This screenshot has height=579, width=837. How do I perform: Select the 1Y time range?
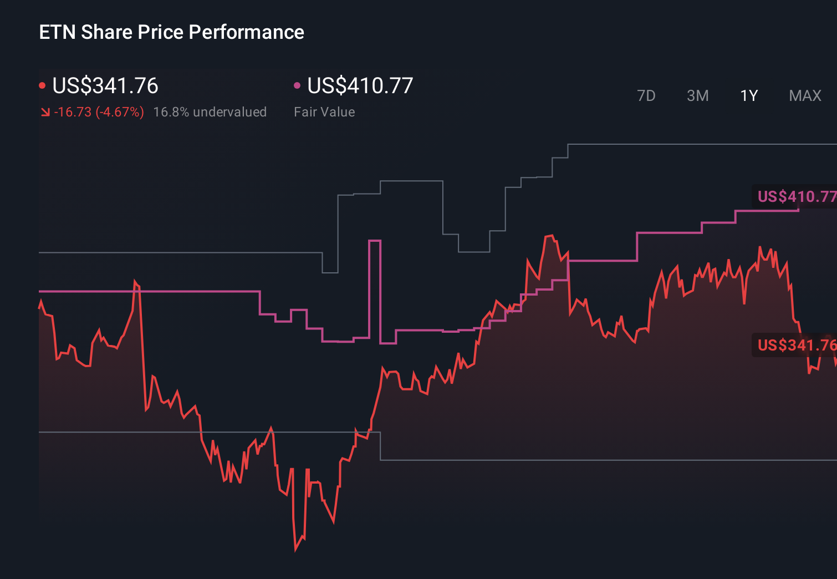[x=748, y=95]
